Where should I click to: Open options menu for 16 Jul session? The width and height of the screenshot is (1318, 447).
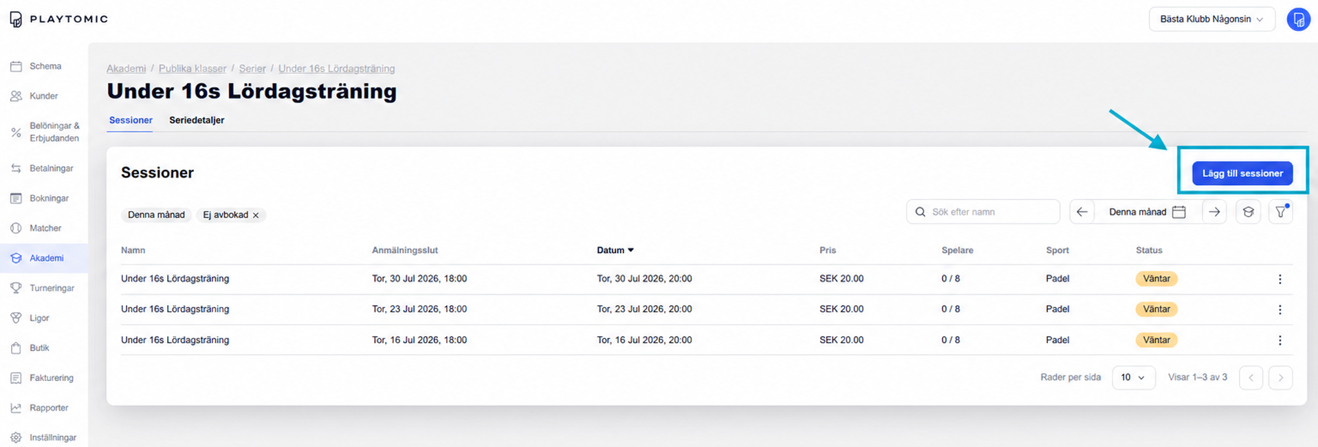click(1279, 340)
